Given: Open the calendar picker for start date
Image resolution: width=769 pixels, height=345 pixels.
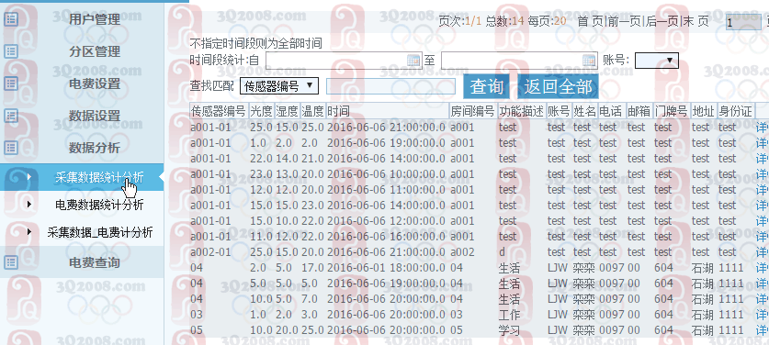Looking at the screenshot, I should [413, 61].
